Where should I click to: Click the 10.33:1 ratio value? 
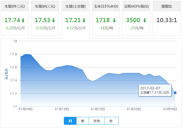coord(167,20)
